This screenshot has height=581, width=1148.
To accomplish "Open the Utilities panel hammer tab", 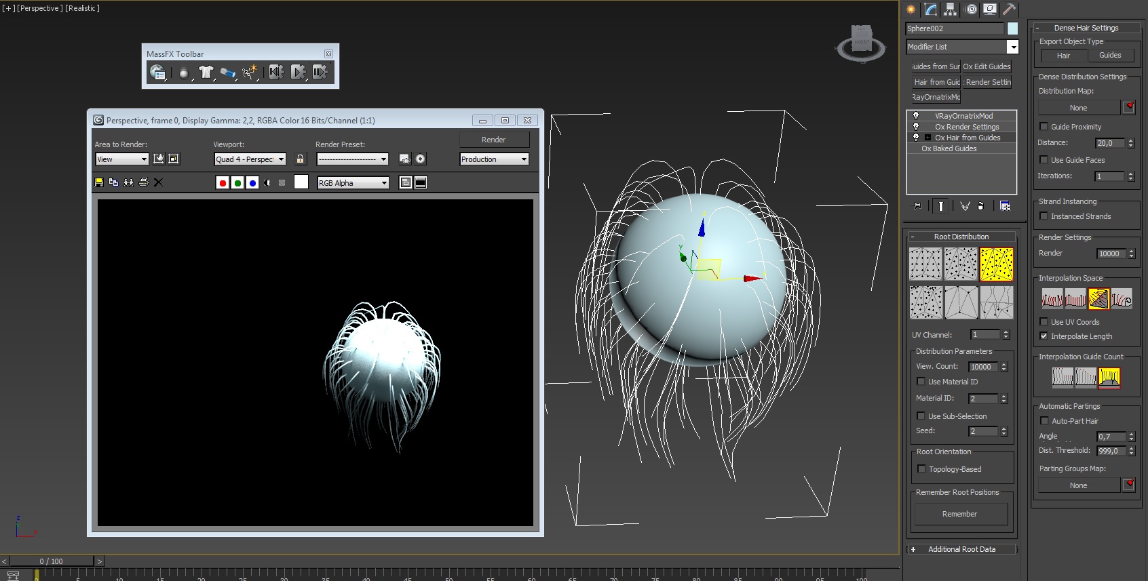I will click(1009, 9).
